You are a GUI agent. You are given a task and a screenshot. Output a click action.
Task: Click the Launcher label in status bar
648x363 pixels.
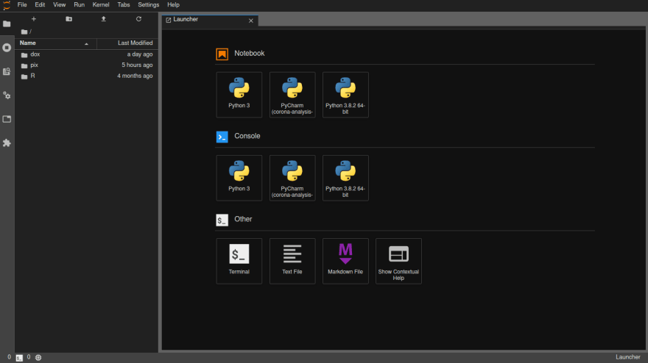[627, 357]
